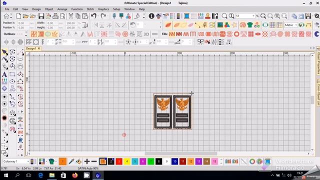Click the Add color plus icon
The image size is (320, 180).
86,161
